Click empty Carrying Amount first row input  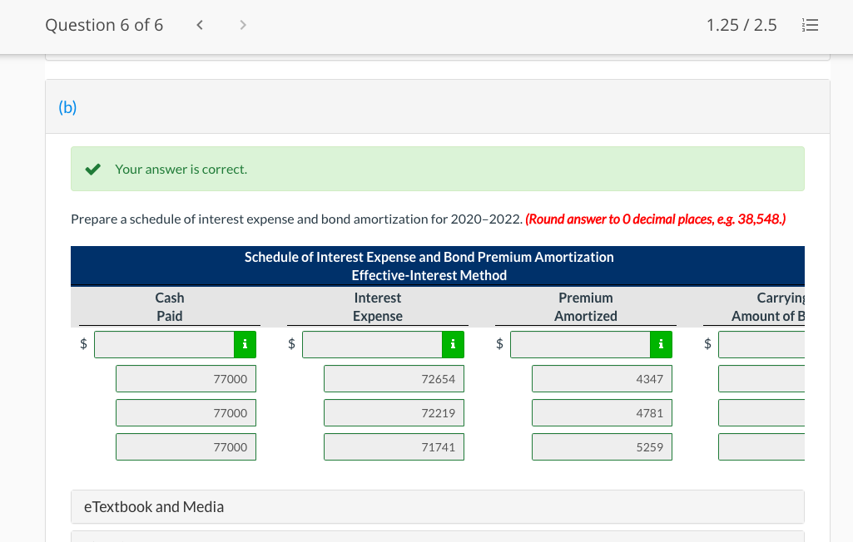pyautogui.click(x=761, y=344)
